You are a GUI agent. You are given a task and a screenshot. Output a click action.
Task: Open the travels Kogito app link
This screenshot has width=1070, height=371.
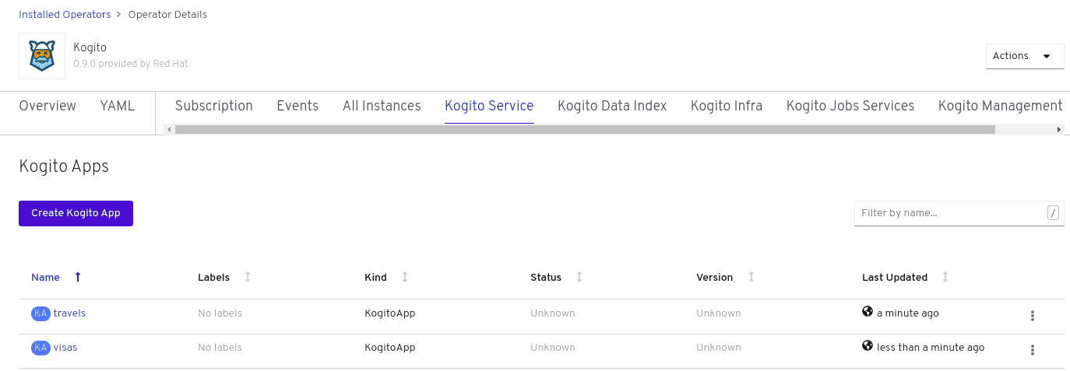click(x=69, y=313)
